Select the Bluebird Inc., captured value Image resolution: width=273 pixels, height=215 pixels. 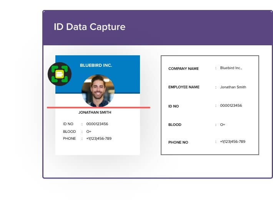(x=231, y=68)
